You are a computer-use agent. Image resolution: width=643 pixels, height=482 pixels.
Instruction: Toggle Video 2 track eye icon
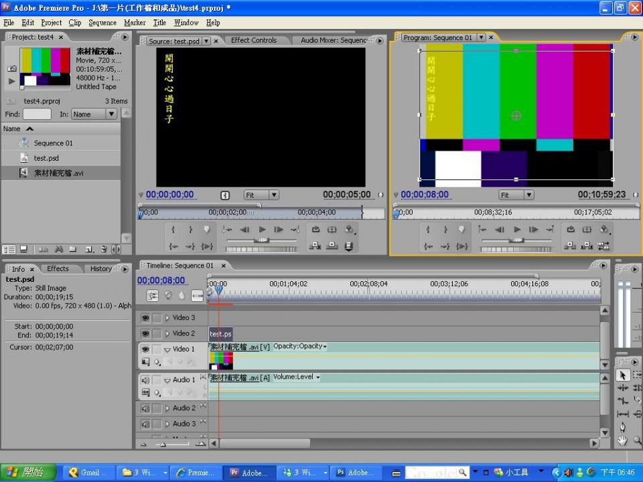click(145, 333)
